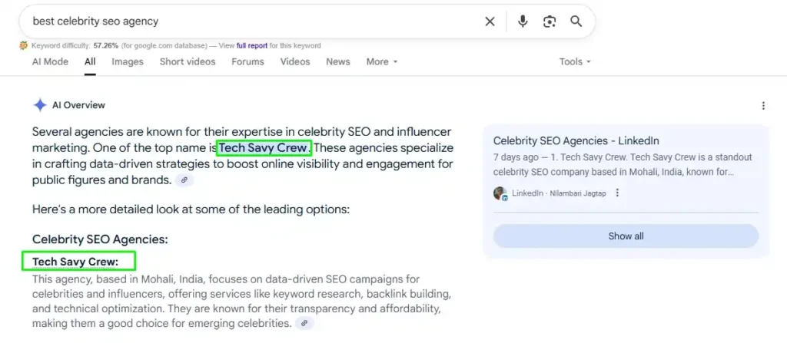
Task: Click the 'Keyword difficulty: 57.26%' text
Action: pyautogui.click(x=75, y=45)
